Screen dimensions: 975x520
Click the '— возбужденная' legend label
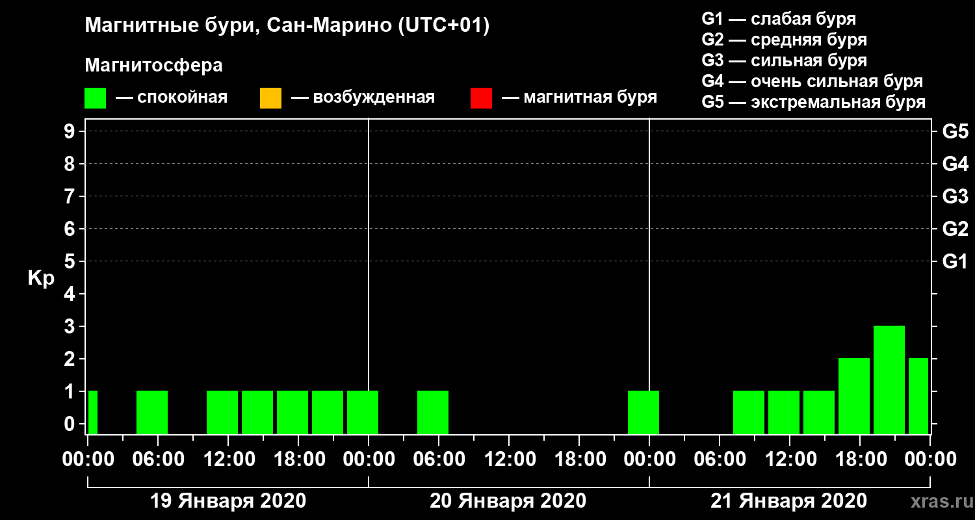coord(363,98)
